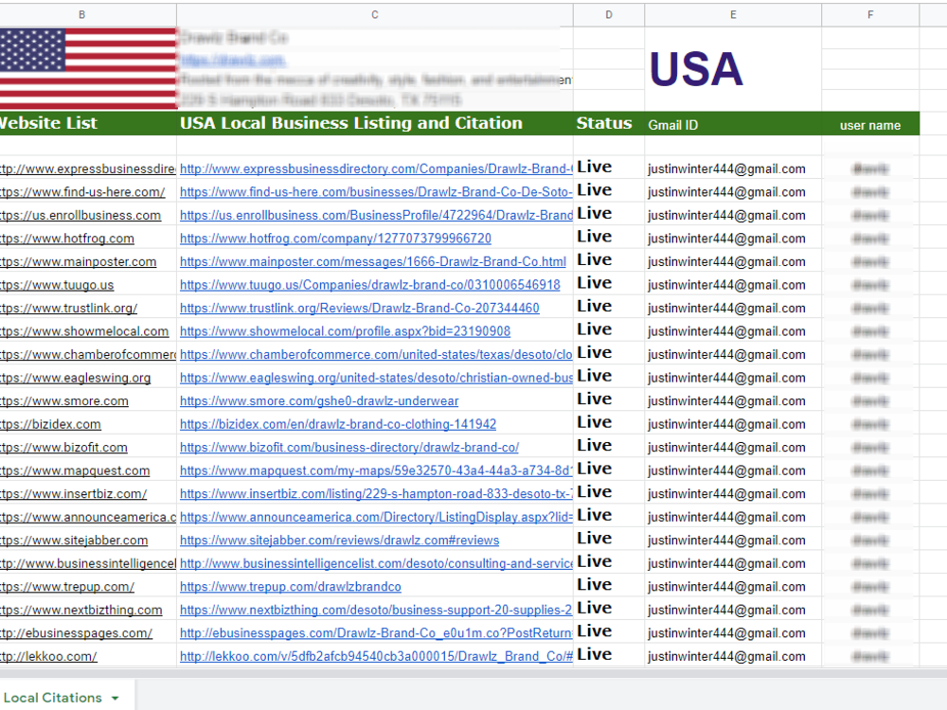Viewport: 947px width, 710px height.
Task: Open the Local Citations sheet tab
Action: click(52, 698)
